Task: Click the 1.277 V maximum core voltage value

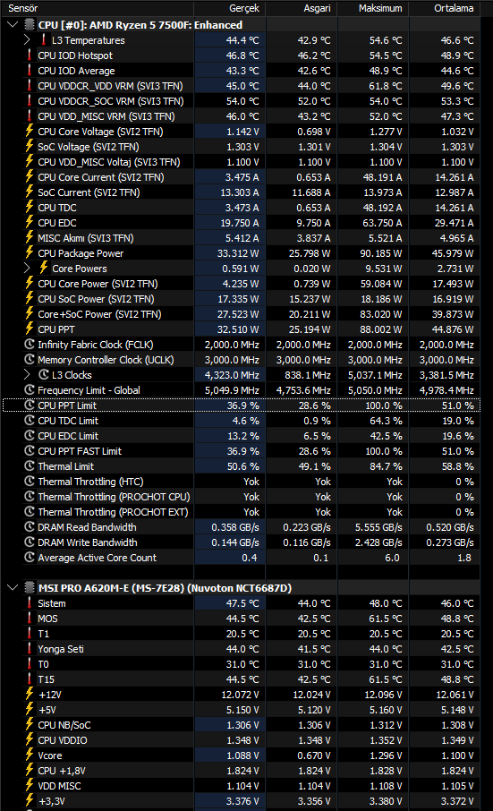Action: tap(387, 132)
